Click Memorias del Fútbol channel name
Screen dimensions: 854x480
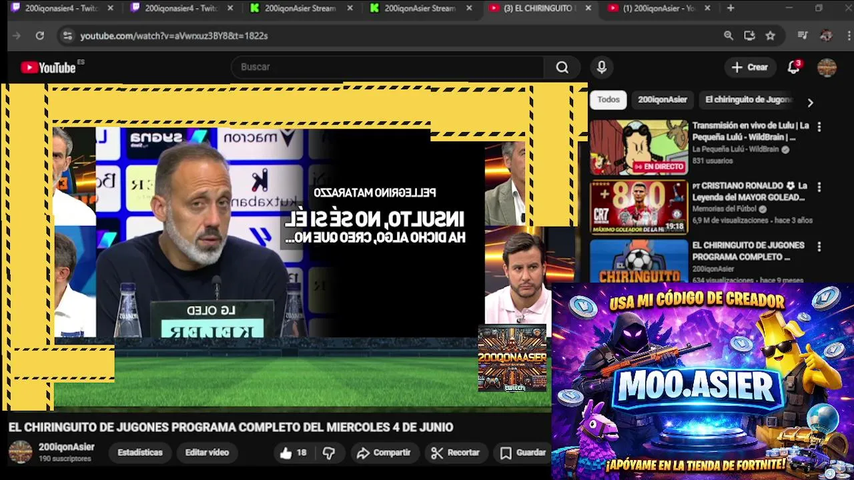point(724,209)
